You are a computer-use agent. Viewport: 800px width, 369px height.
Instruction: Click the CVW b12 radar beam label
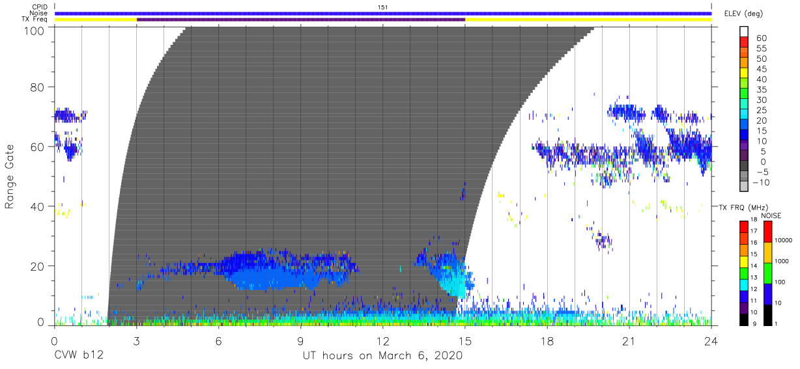pyautogui.click(x=79, y=356)
